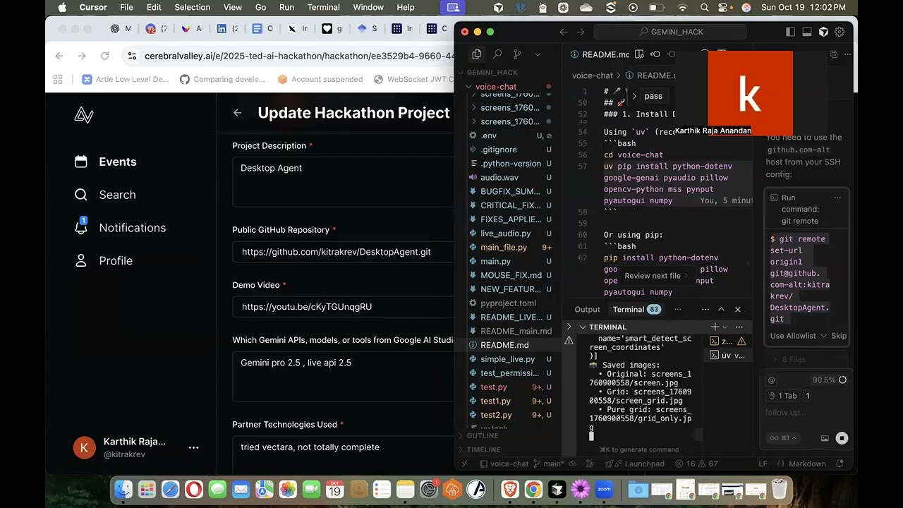Change language mode Markdown in status bar
The width and height of the screenshot is (903, 508).
(x=807, y=464)
